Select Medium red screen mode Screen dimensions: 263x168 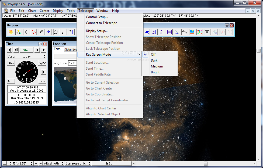(x=160, y=66)
